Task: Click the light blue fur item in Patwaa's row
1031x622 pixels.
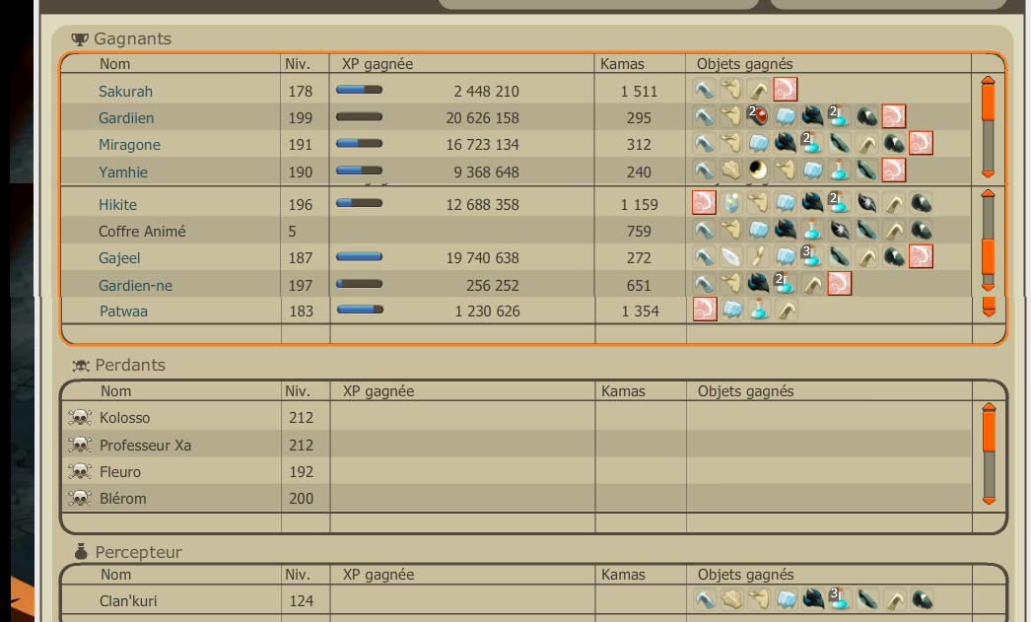Action: [x=731, y=310]
